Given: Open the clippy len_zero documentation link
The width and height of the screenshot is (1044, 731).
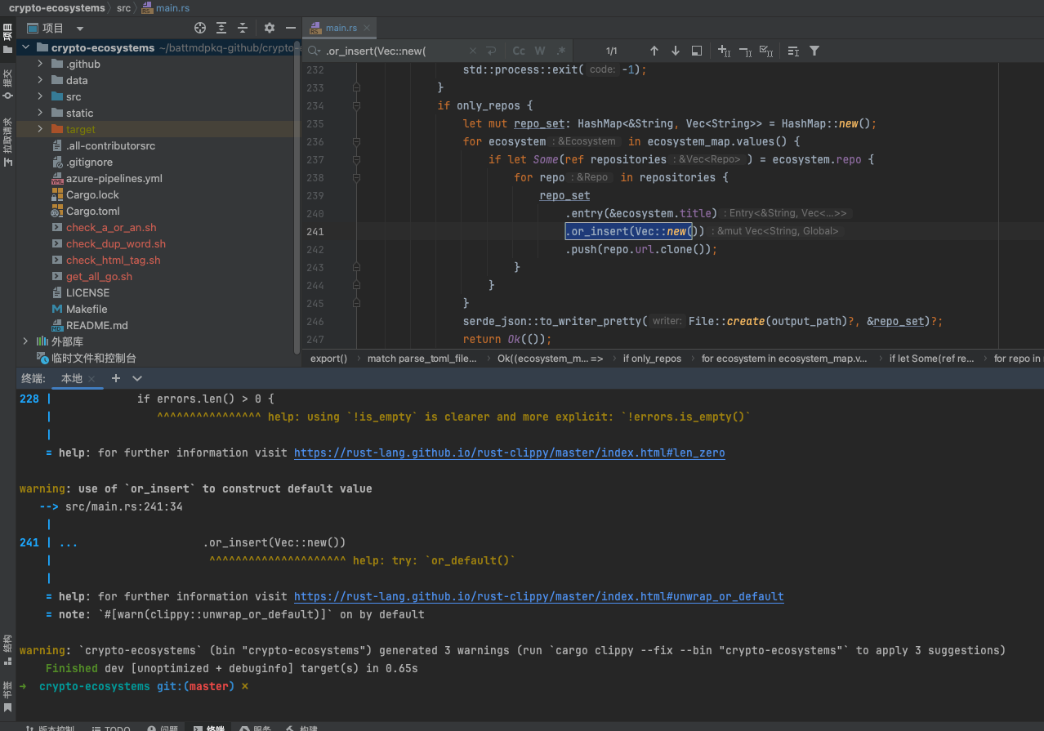Looking at the screenshot, I should pos(509,452).
